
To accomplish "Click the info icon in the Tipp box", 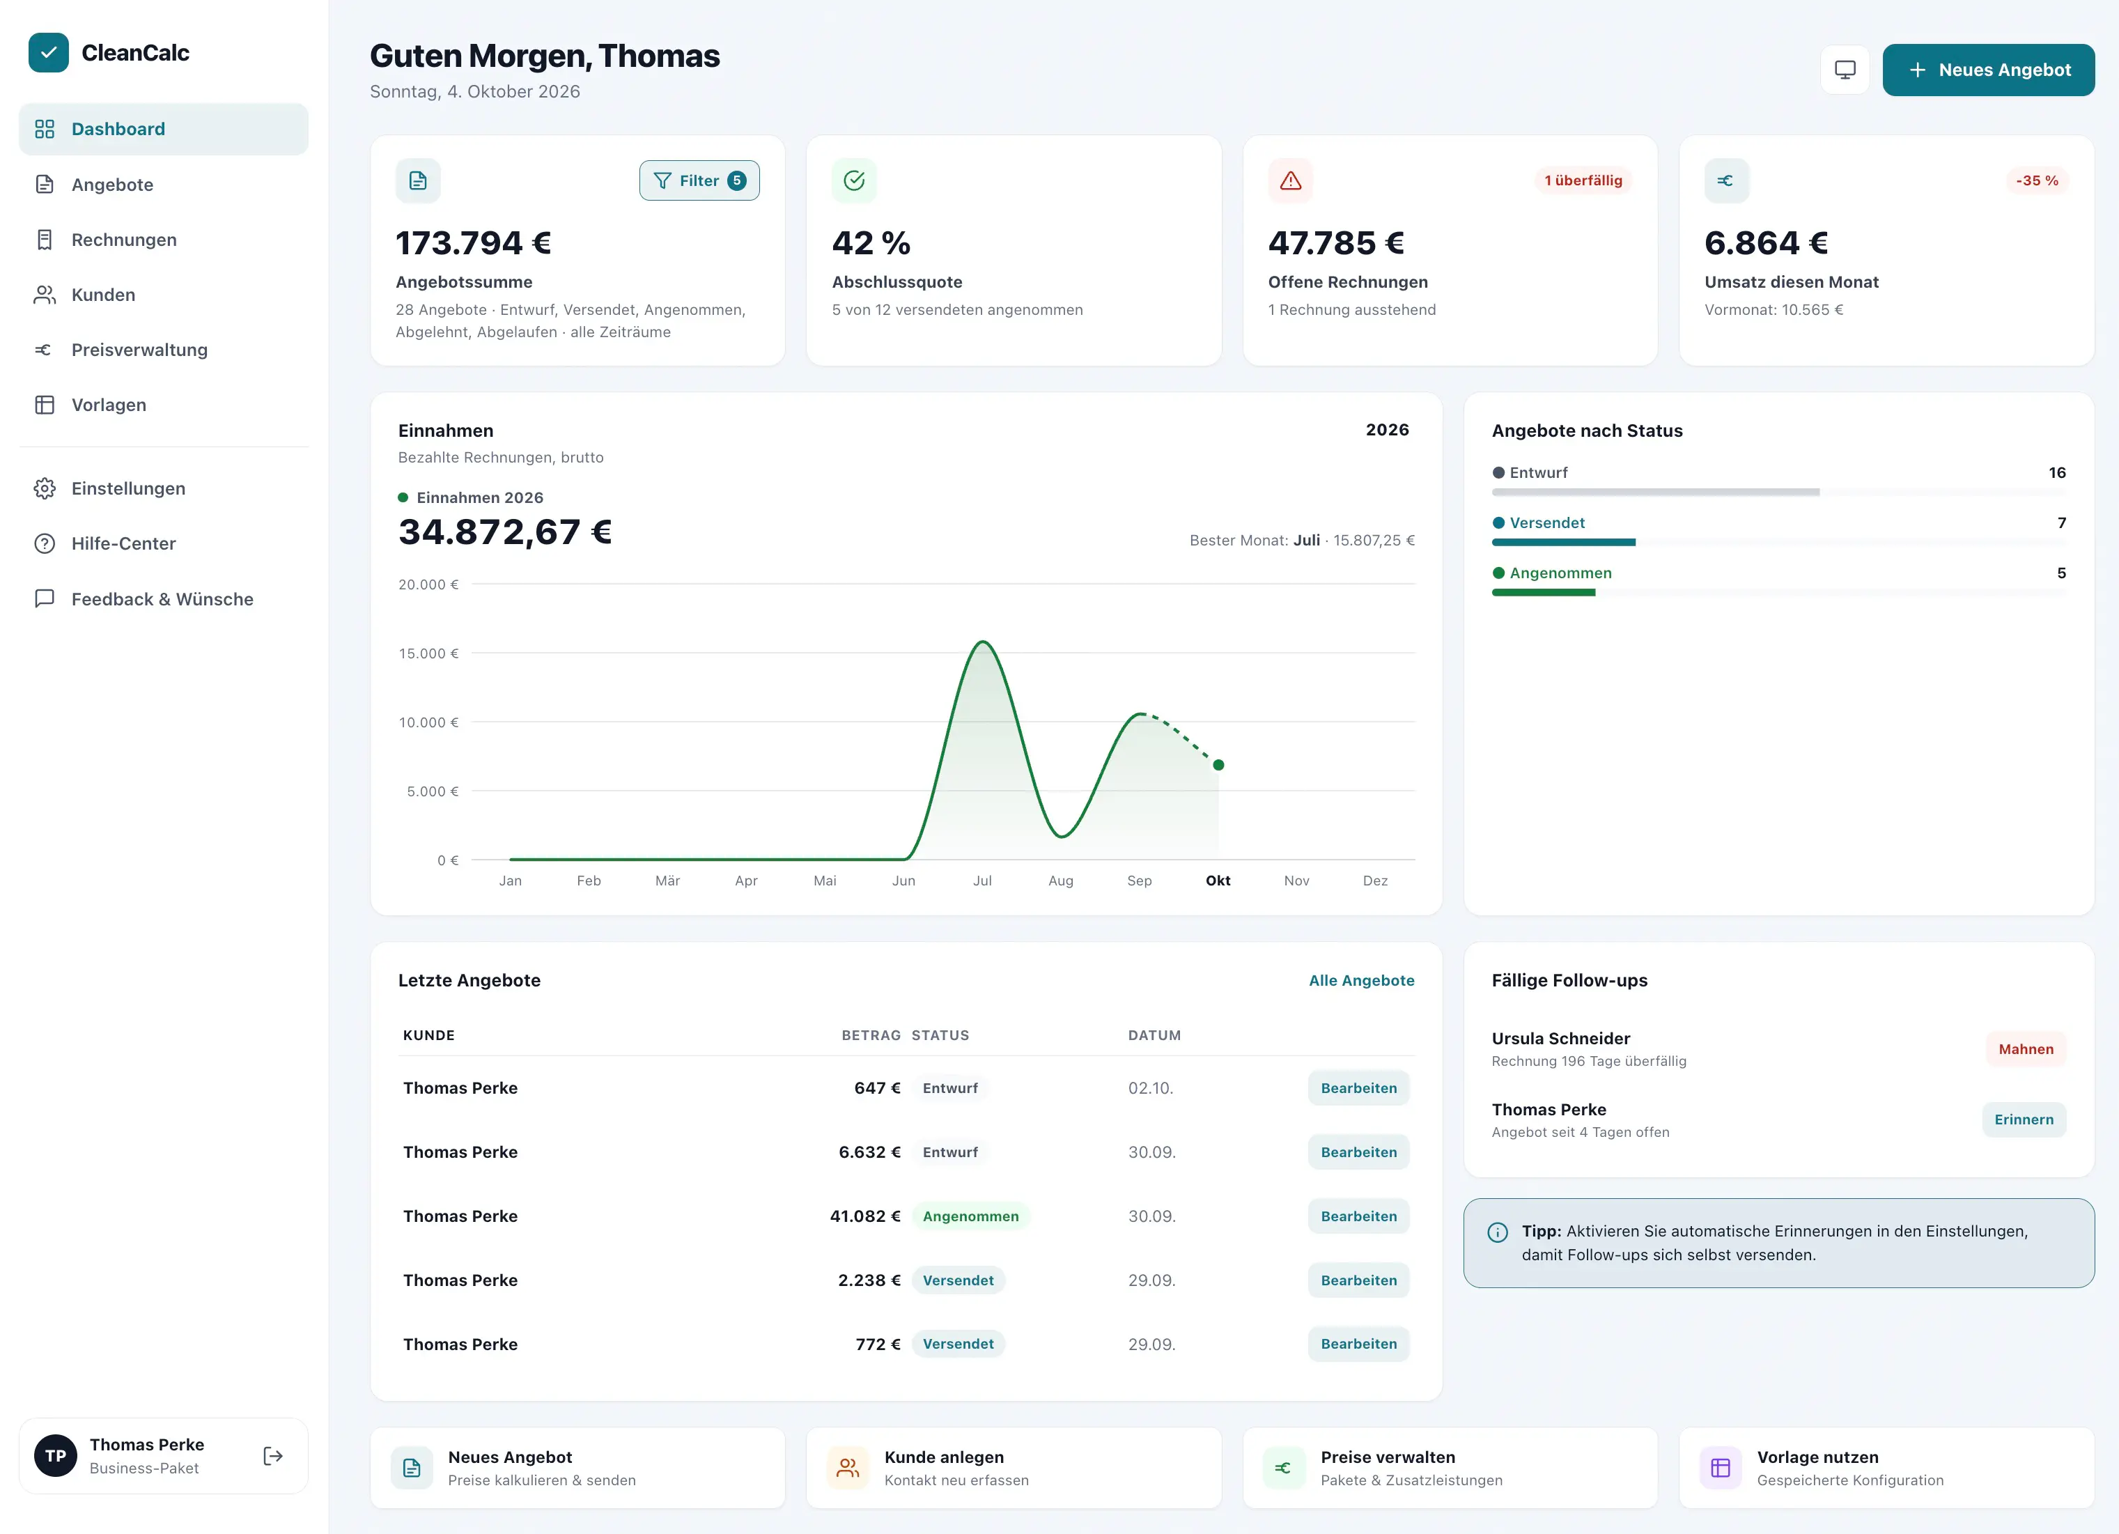I will pyautogui.click(x=1498, y=1232).
